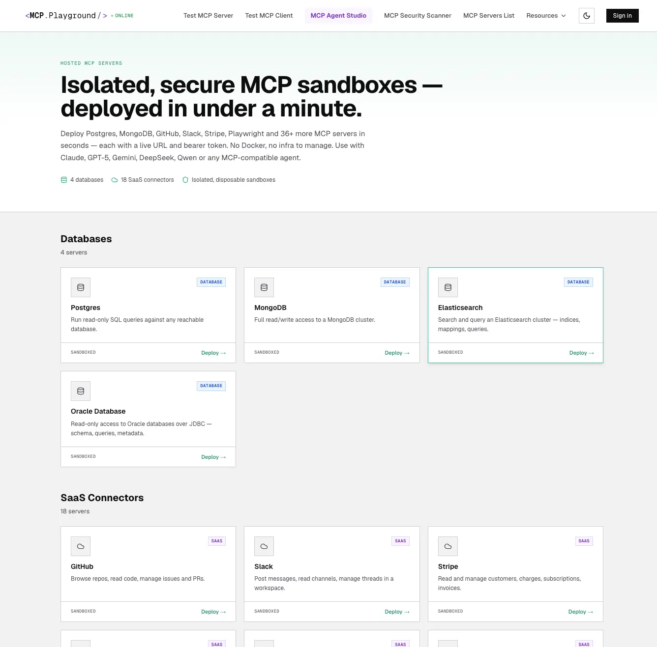Deploy the Postgres server
Image resolution: width=657 pixels, height=647 pixels.
(x=213, y=353)
